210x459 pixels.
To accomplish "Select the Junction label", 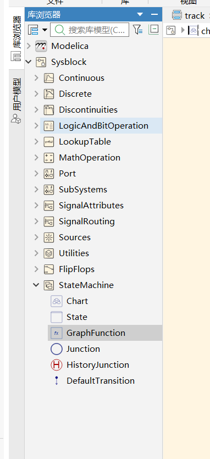I will coord(84,349).
